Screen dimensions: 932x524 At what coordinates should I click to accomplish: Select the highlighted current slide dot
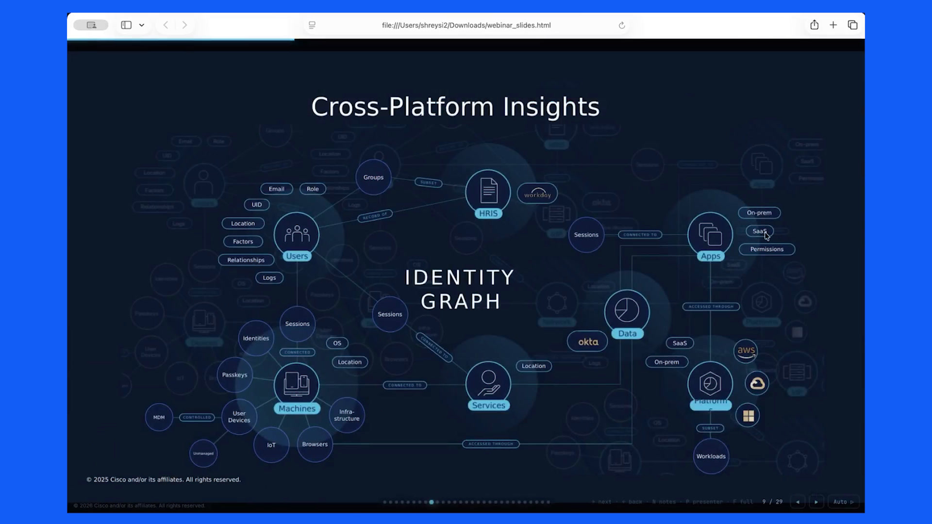[x=431, y=502]
